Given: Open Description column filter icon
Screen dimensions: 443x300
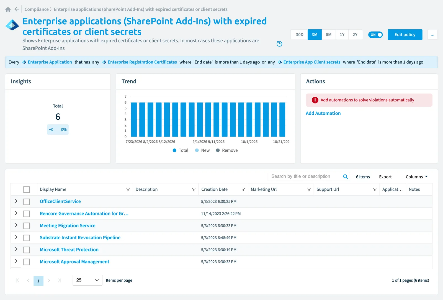Looking at the screenshot, I should [x=194, y=189].
